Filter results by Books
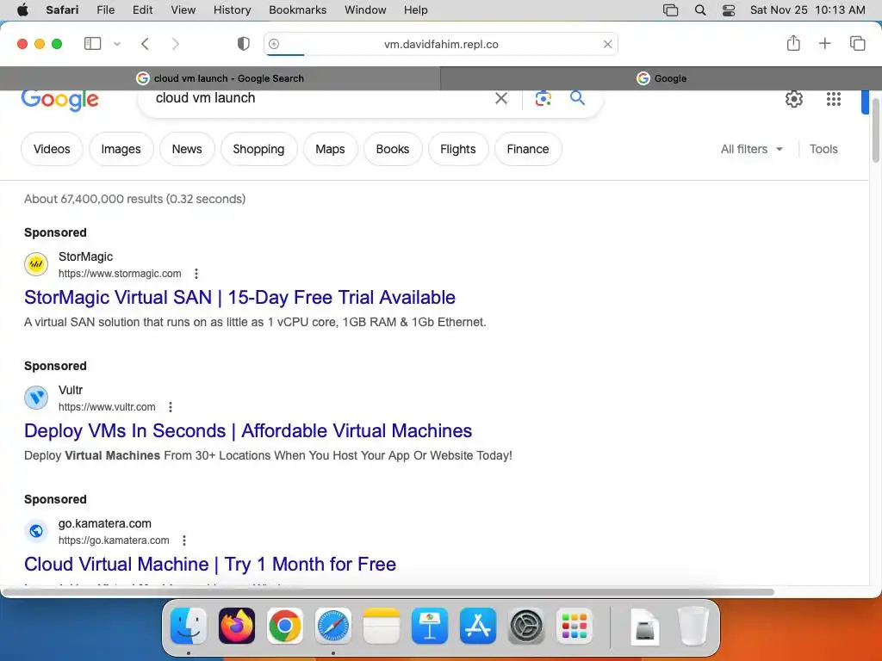The image size is (882, 661). (x=393, y=149)
